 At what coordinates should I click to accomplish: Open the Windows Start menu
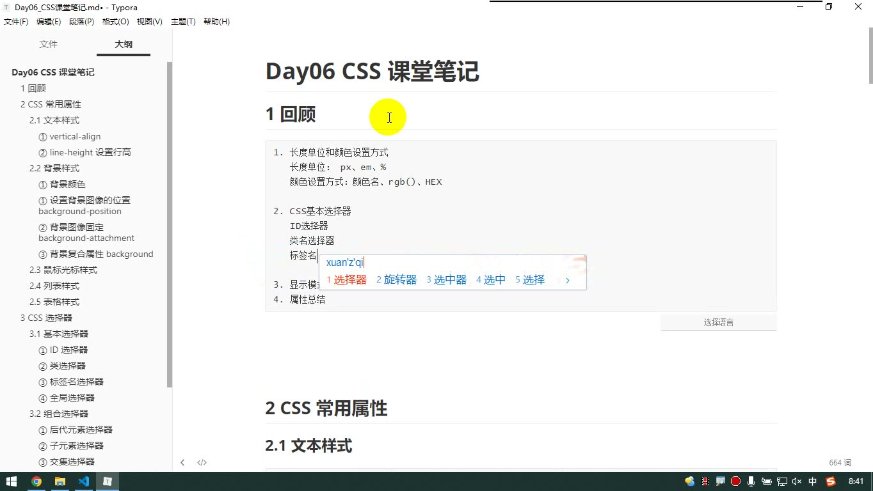point(12,481)
